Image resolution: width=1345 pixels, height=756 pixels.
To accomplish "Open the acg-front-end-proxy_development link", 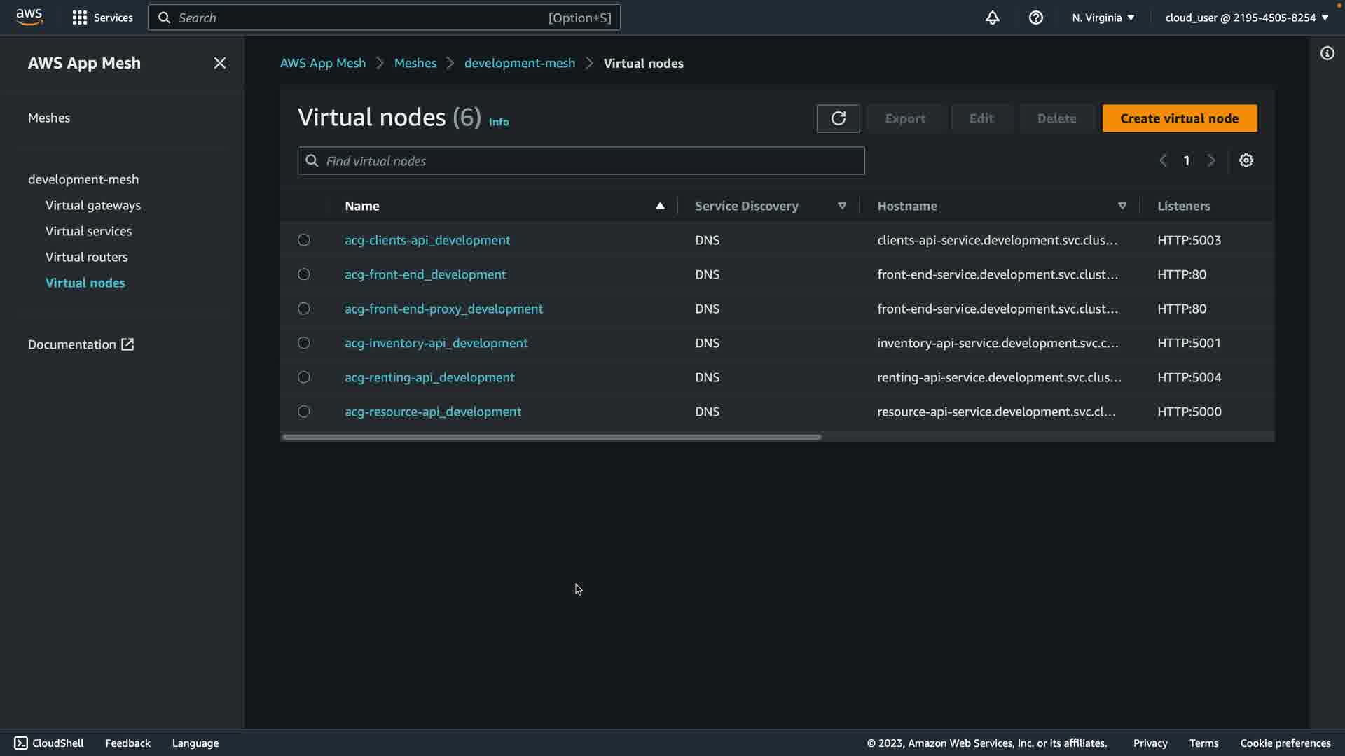I will pos(443,309).
